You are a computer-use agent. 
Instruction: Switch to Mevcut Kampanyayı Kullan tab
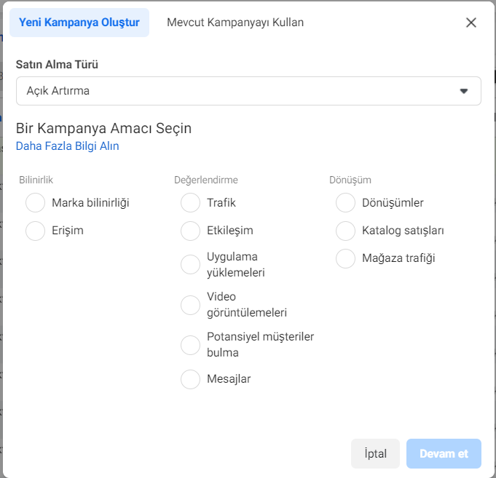click(235, 23)
